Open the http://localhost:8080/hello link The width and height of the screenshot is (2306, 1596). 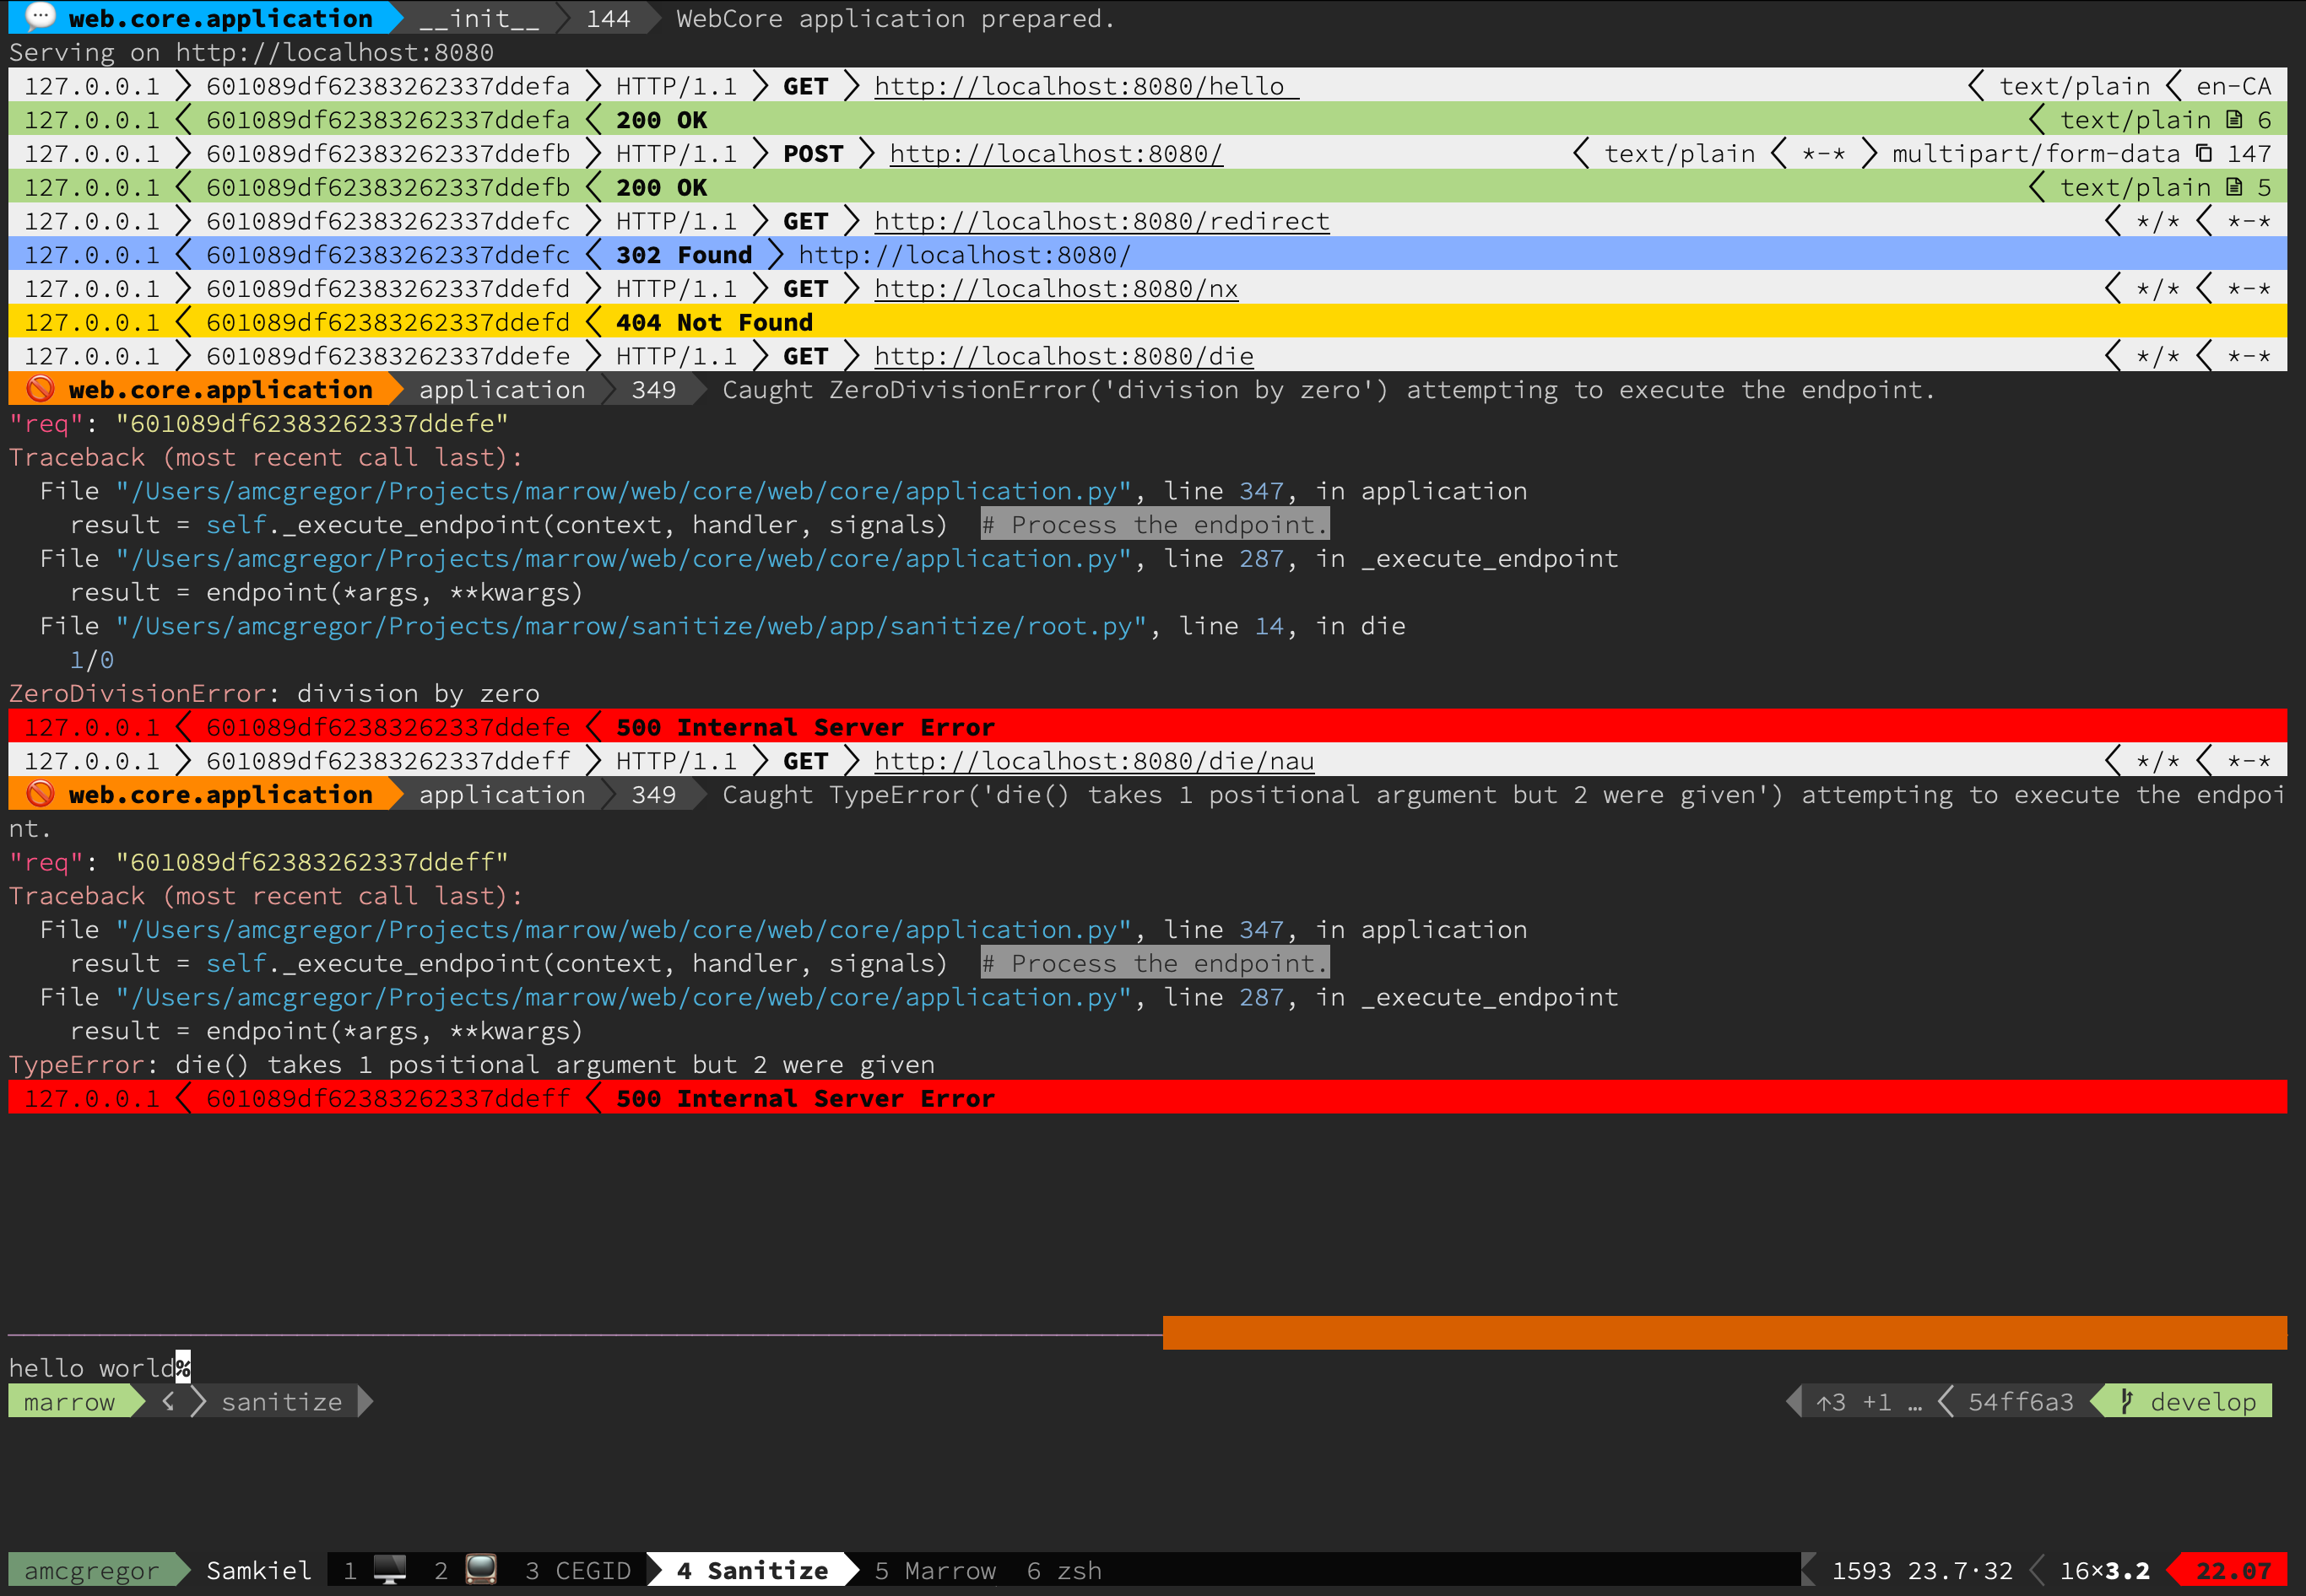click(1079, 86)
